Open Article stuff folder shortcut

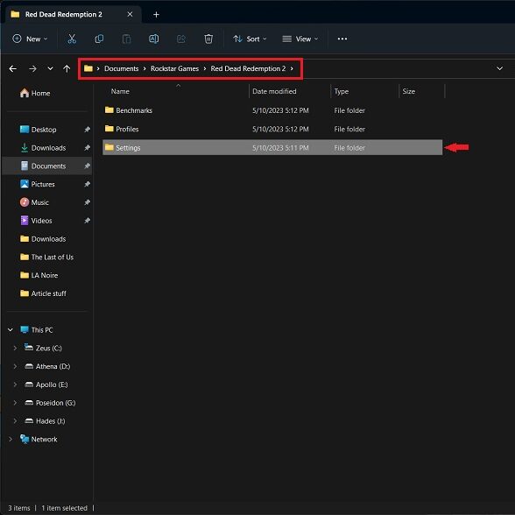click(x=43, y=293)
